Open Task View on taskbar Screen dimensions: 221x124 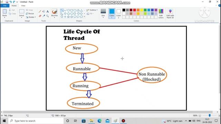75,121
